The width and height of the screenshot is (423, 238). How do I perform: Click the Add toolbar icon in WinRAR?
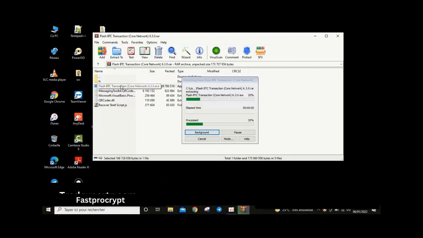102,53
